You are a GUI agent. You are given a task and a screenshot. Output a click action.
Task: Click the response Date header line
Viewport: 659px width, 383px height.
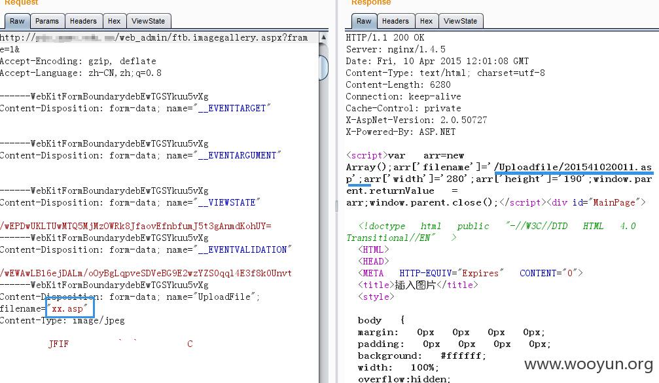[x=437, y=62]
